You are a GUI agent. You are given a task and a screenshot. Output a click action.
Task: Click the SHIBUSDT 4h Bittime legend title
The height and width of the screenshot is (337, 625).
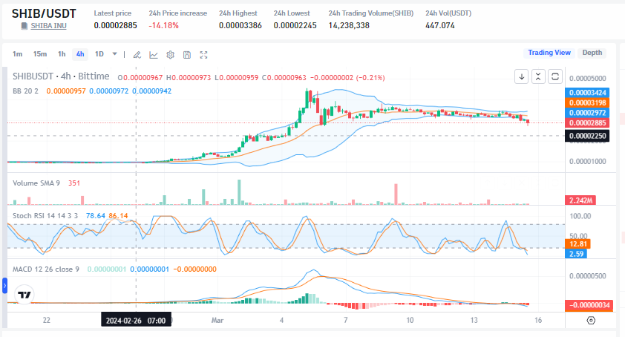pyautogui.click(x=61, y=76)
